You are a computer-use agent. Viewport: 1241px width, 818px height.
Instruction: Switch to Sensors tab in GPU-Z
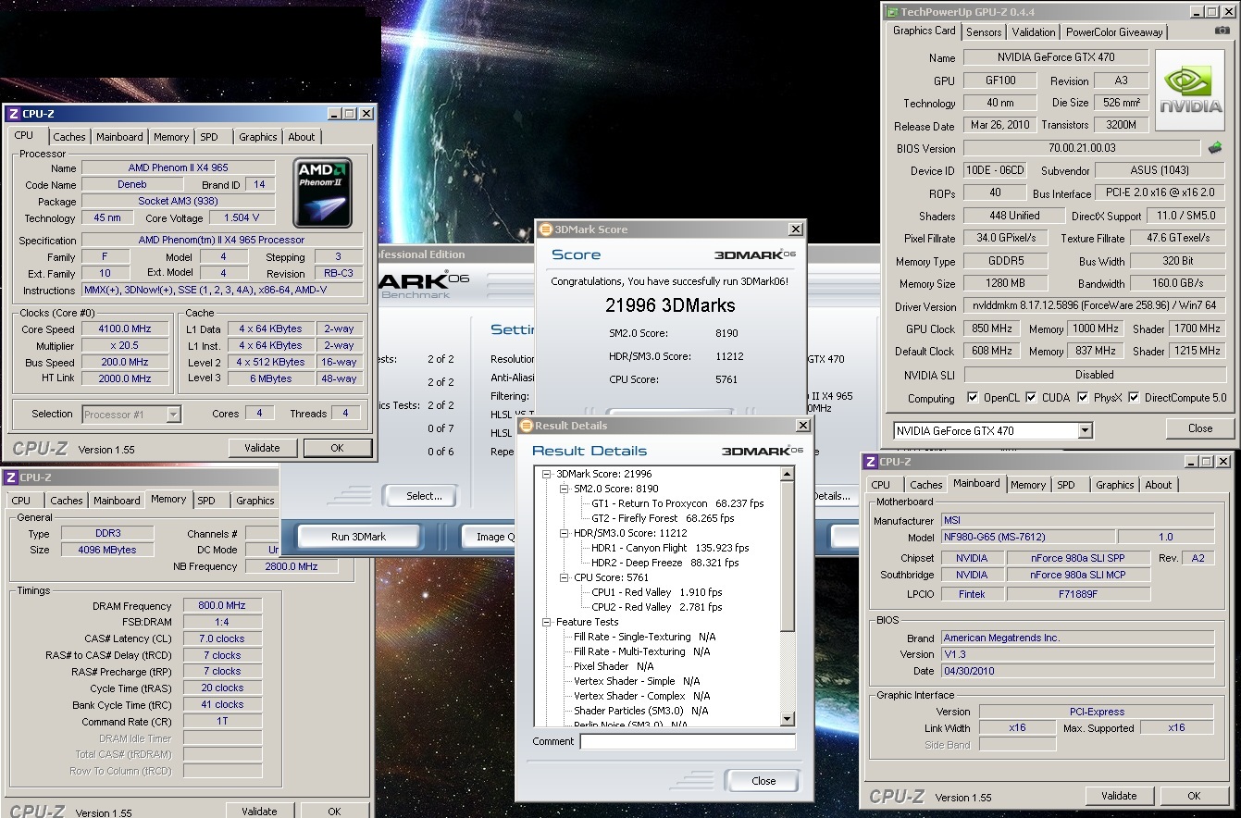tap(984, 31)
